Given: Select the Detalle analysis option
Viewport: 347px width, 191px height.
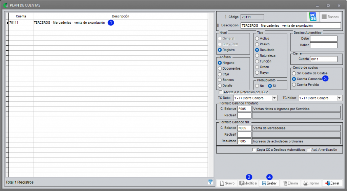Looking at the screenshot, I should tap(220, 86).
